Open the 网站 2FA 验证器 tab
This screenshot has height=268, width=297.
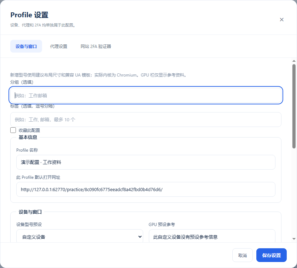point(96,46)
